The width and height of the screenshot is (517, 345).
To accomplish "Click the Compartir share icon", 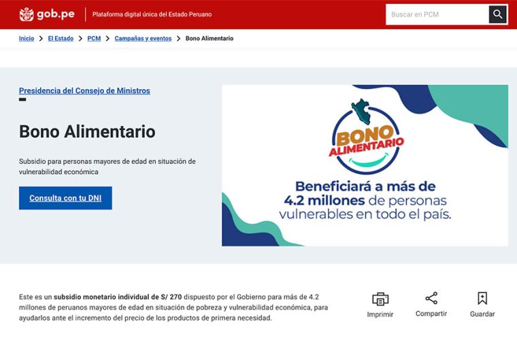I will point(431,298).
